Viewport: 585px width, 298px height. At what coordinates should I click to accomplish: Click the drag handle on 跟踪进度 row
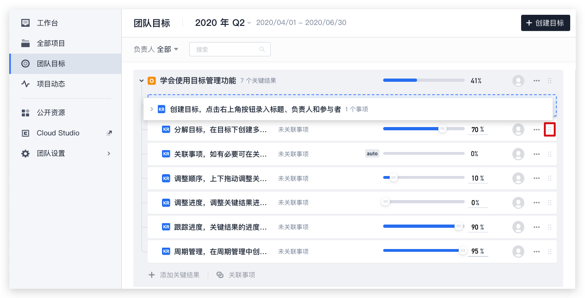(x=549, y=227)
